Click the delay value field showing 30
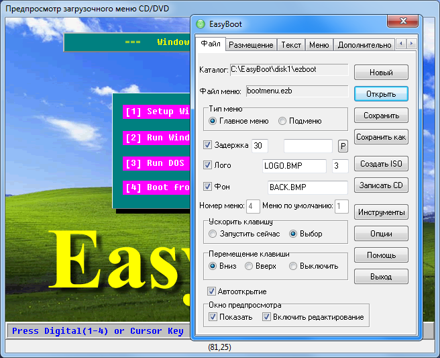440x358 pixels. pyautogui.click(x=260, y=146)
